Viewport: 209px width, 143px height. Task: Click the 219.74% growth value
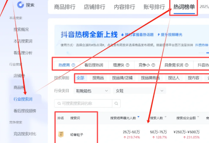click(133, 137)
